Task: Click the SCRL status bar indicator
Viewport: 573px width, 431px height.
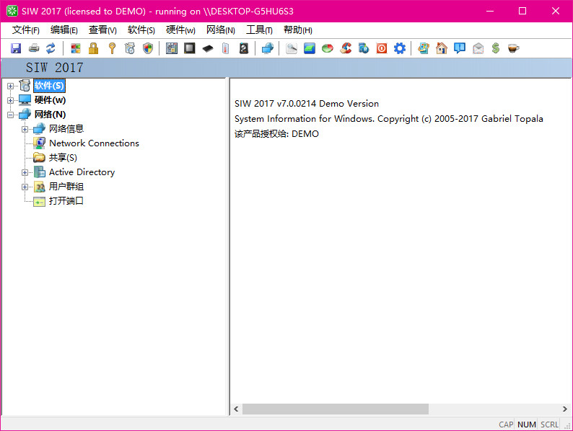Action: point(550,425)
